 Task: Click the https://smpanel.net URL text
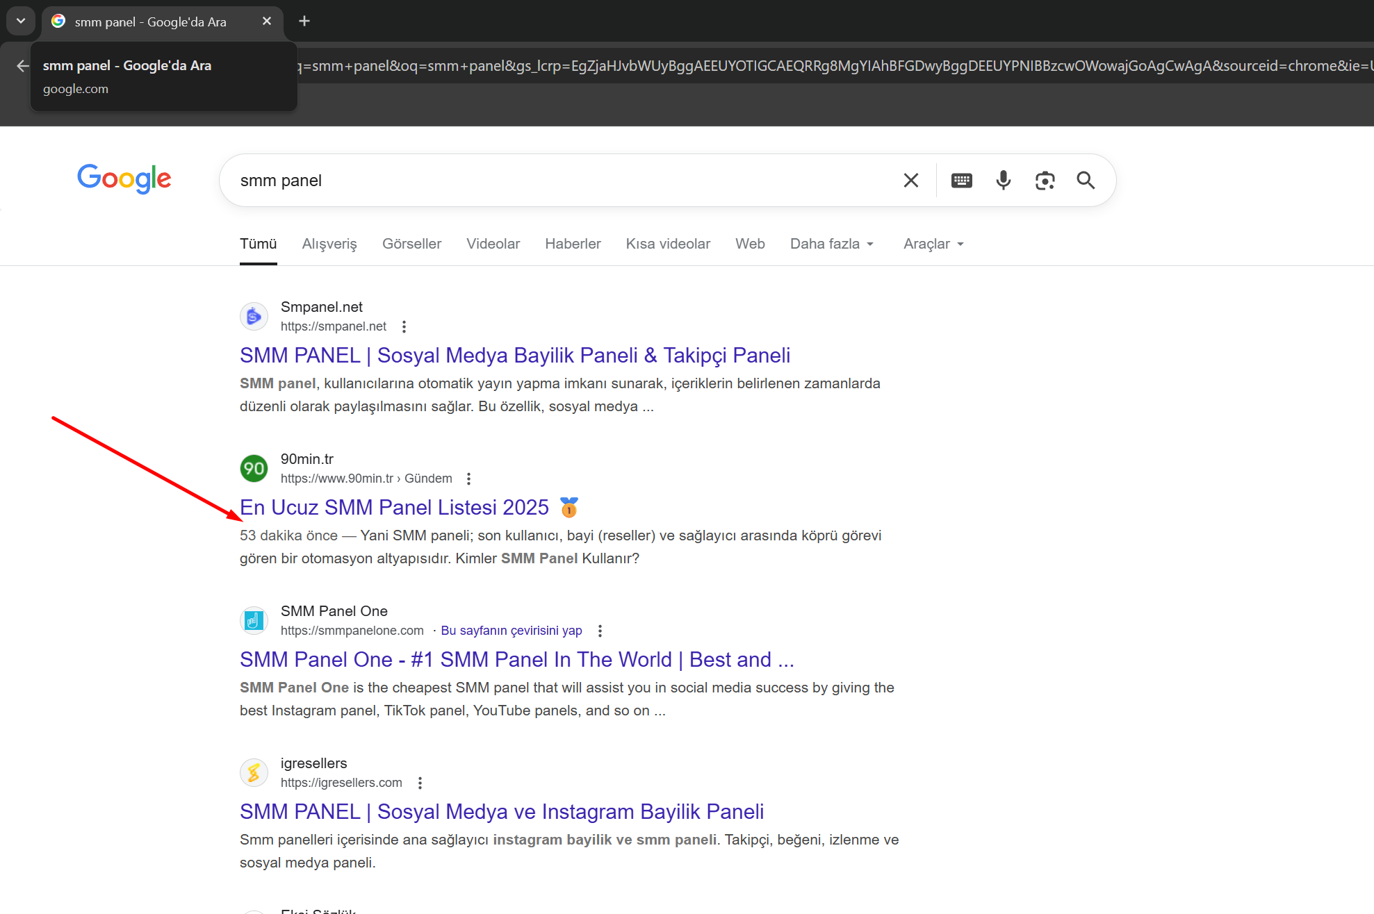[334, 326]
